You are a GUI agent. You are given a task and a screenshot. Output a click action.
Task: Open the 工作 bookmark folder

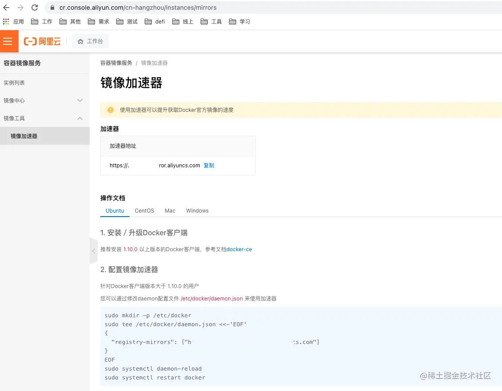(x=42, y=21)
